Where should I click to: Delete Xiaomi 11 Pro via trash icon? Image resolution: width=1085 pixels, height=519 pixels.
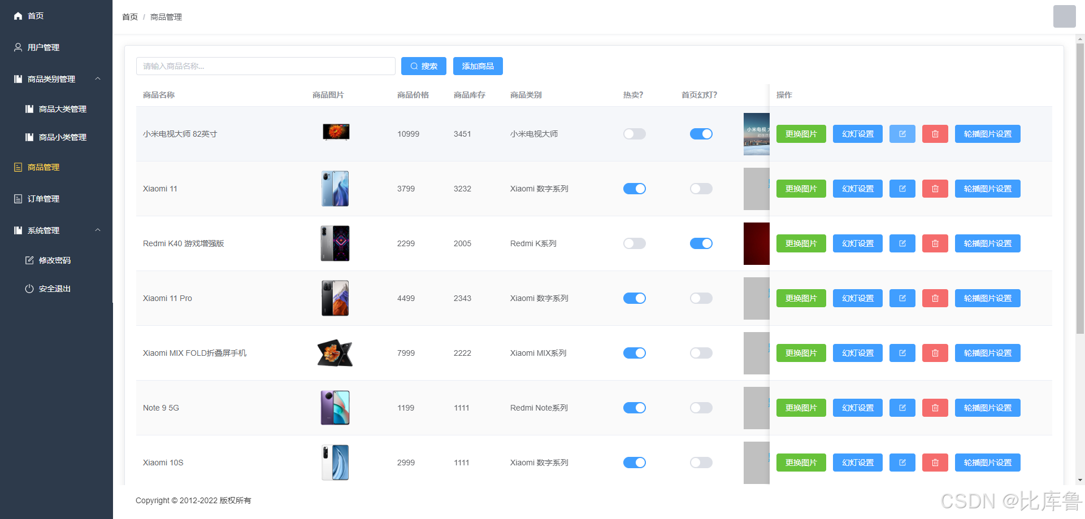click(935, 298)
